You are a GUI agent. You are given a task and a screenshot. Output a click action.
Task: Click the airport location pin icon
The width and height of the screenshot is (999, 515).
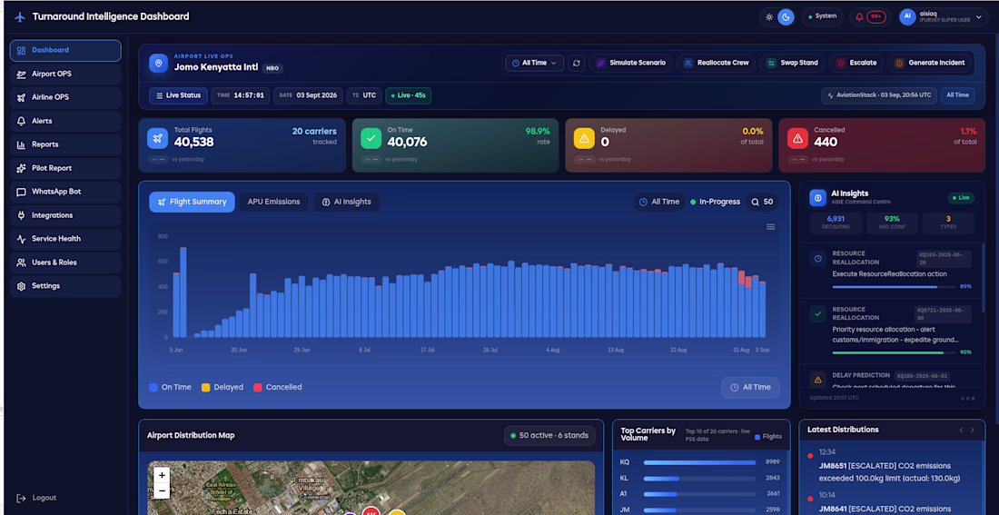tap(158, 63)
